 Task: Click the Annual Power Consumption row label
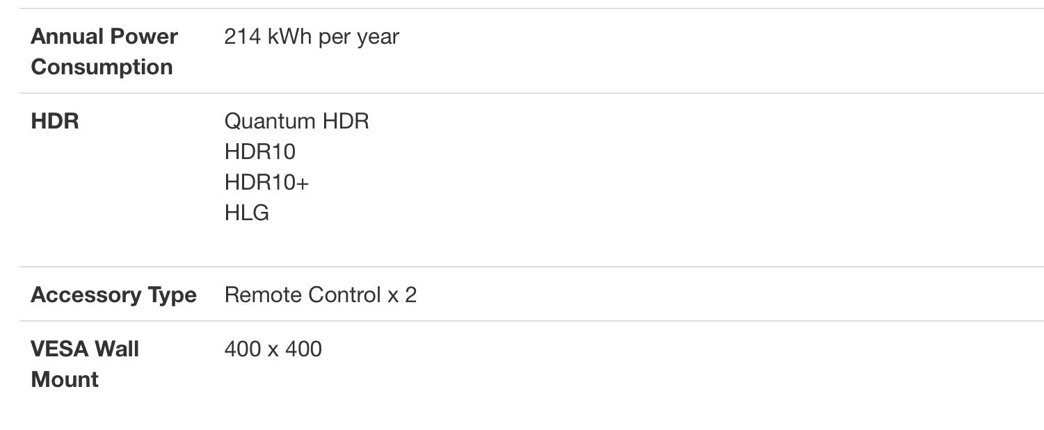(x=104, y=51)
